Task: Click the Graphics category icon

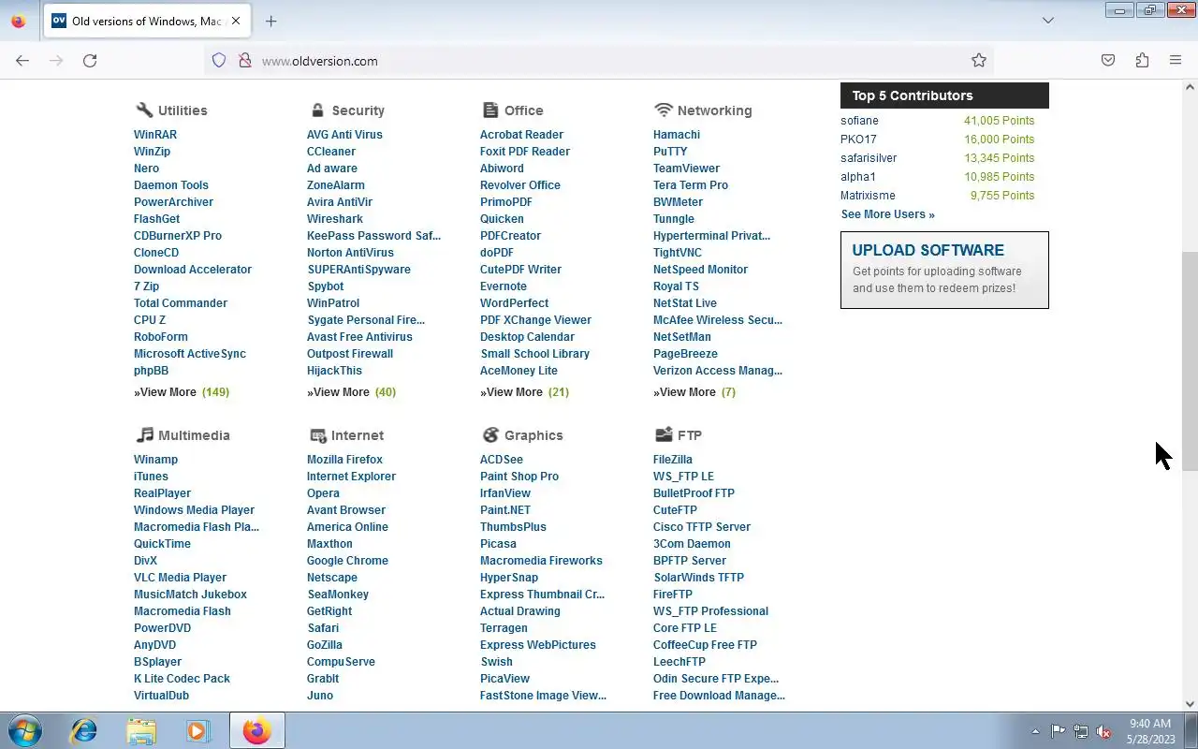Action: [490, 434]
